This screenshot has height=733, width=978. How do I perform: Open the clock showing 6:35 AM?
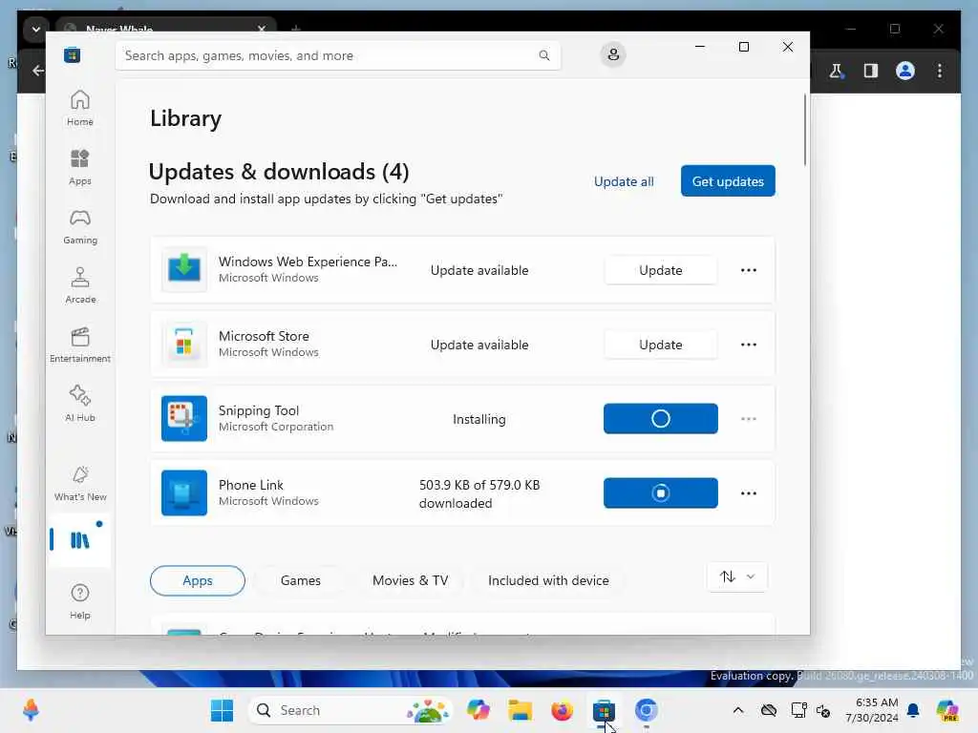coord(872,710)
